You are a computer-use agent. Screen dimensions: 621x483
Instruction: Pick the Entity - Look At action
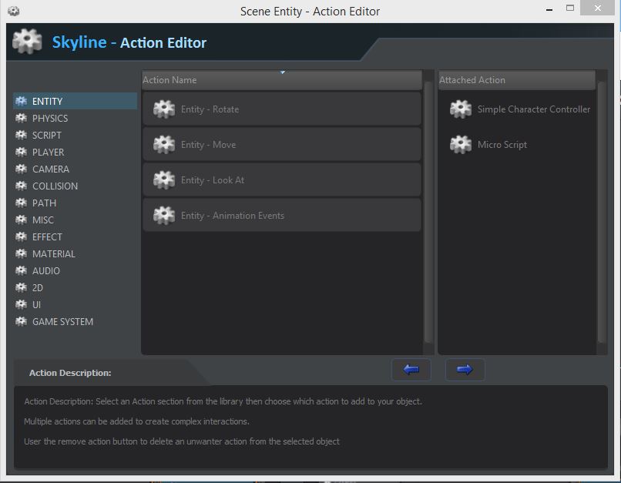(281, 179)
